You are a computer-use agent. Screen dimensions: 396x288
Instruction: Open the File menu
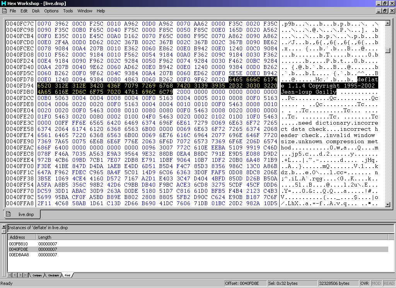13,11
